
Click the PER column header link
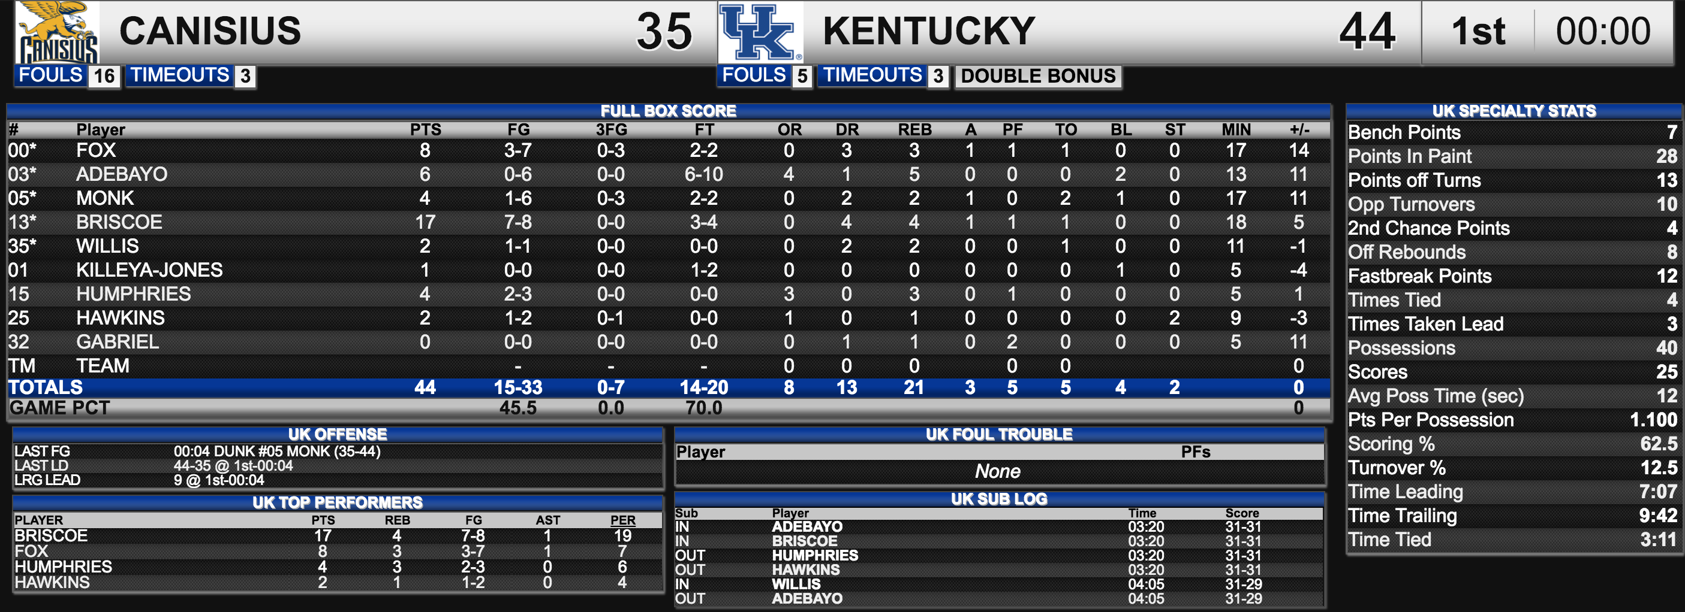pos(622,520)
